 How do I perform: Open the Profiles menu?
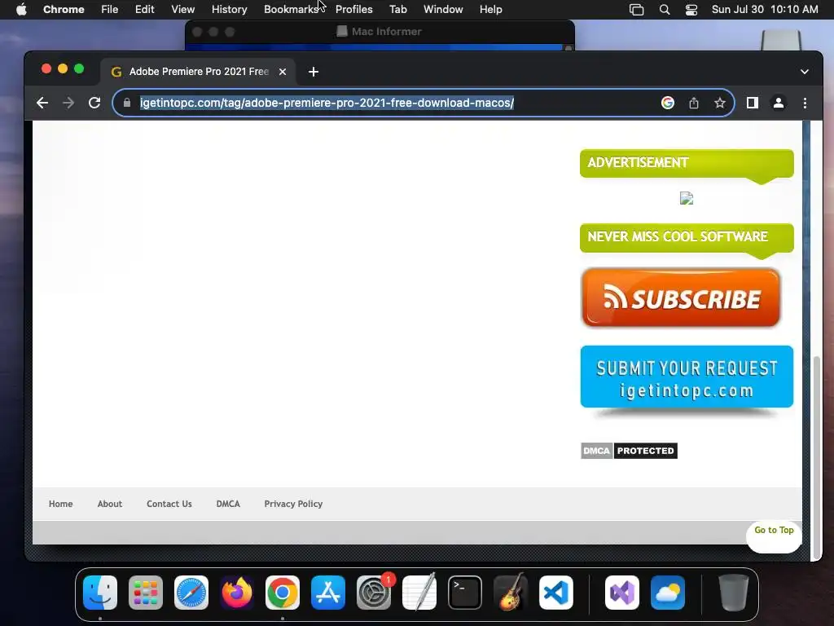[353, 10]
